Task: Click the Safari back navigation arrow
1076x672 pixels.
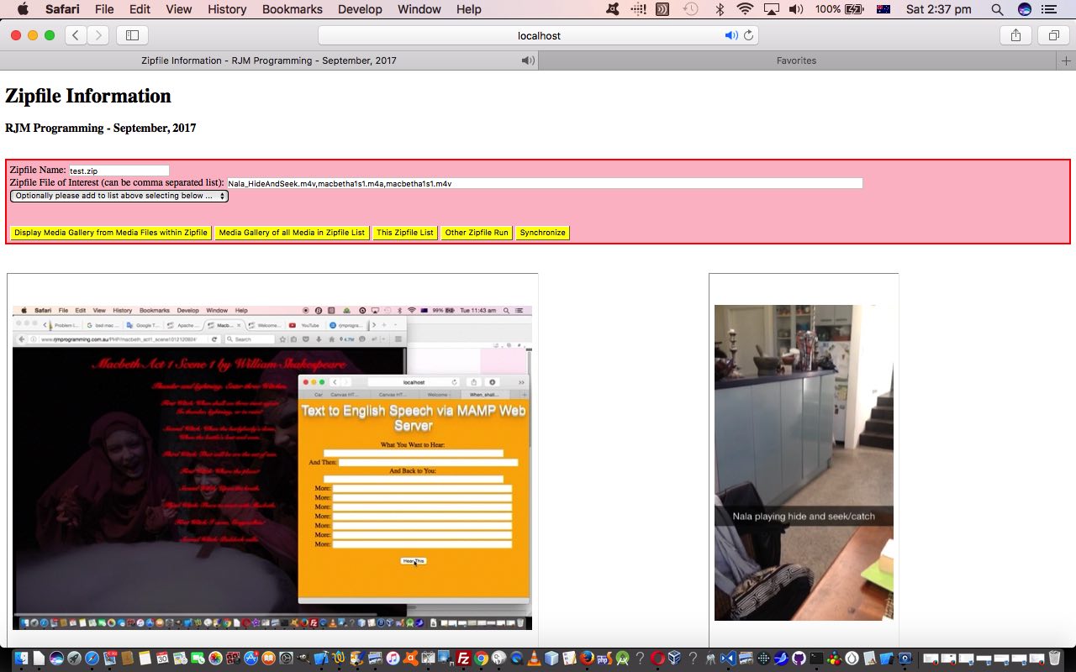Action: click(x=76, y=35)
